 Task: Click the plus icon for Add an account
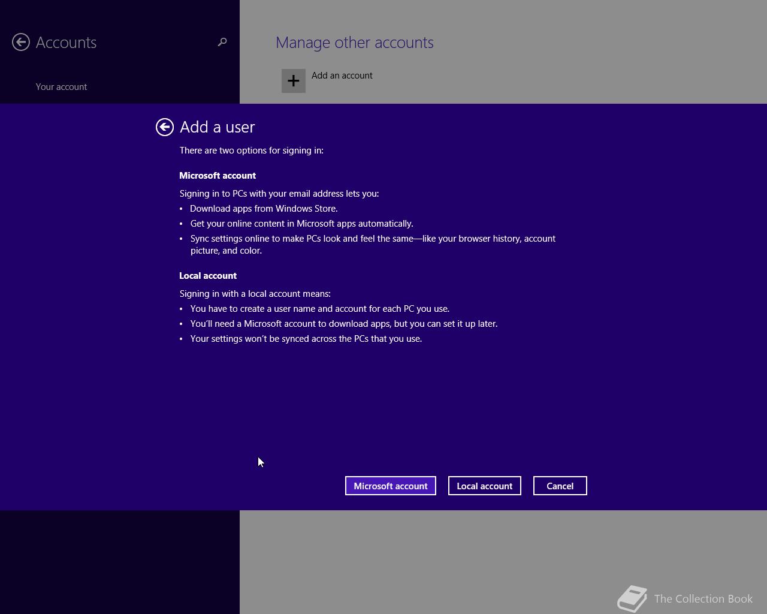294,81
